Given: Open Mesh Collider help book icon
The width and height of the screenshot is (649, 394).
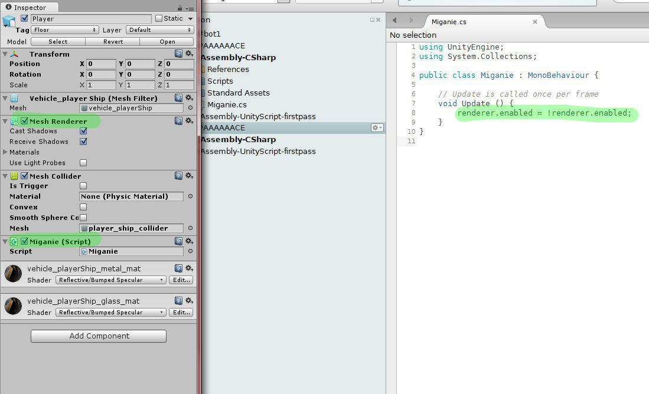Looking at the screenshot, I should click(178, 176).
